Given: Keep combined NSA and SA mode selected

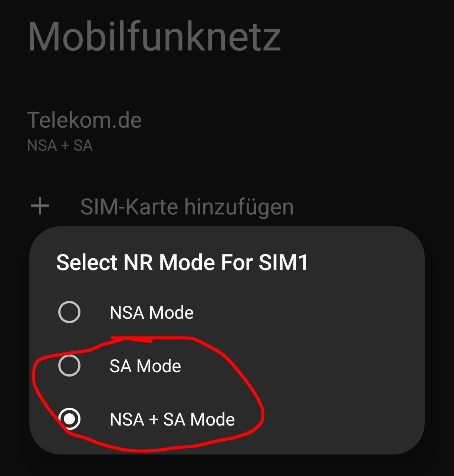Looking at the screenshot, I should [69, 419].
